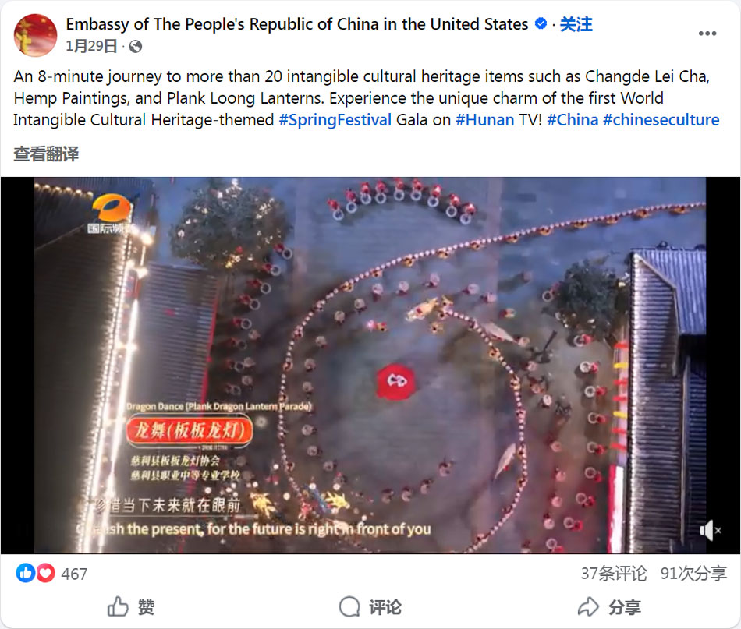Click the blue thumbs-up reaction icon
This screenshot has width=741, height=629.
coord(26,574)
